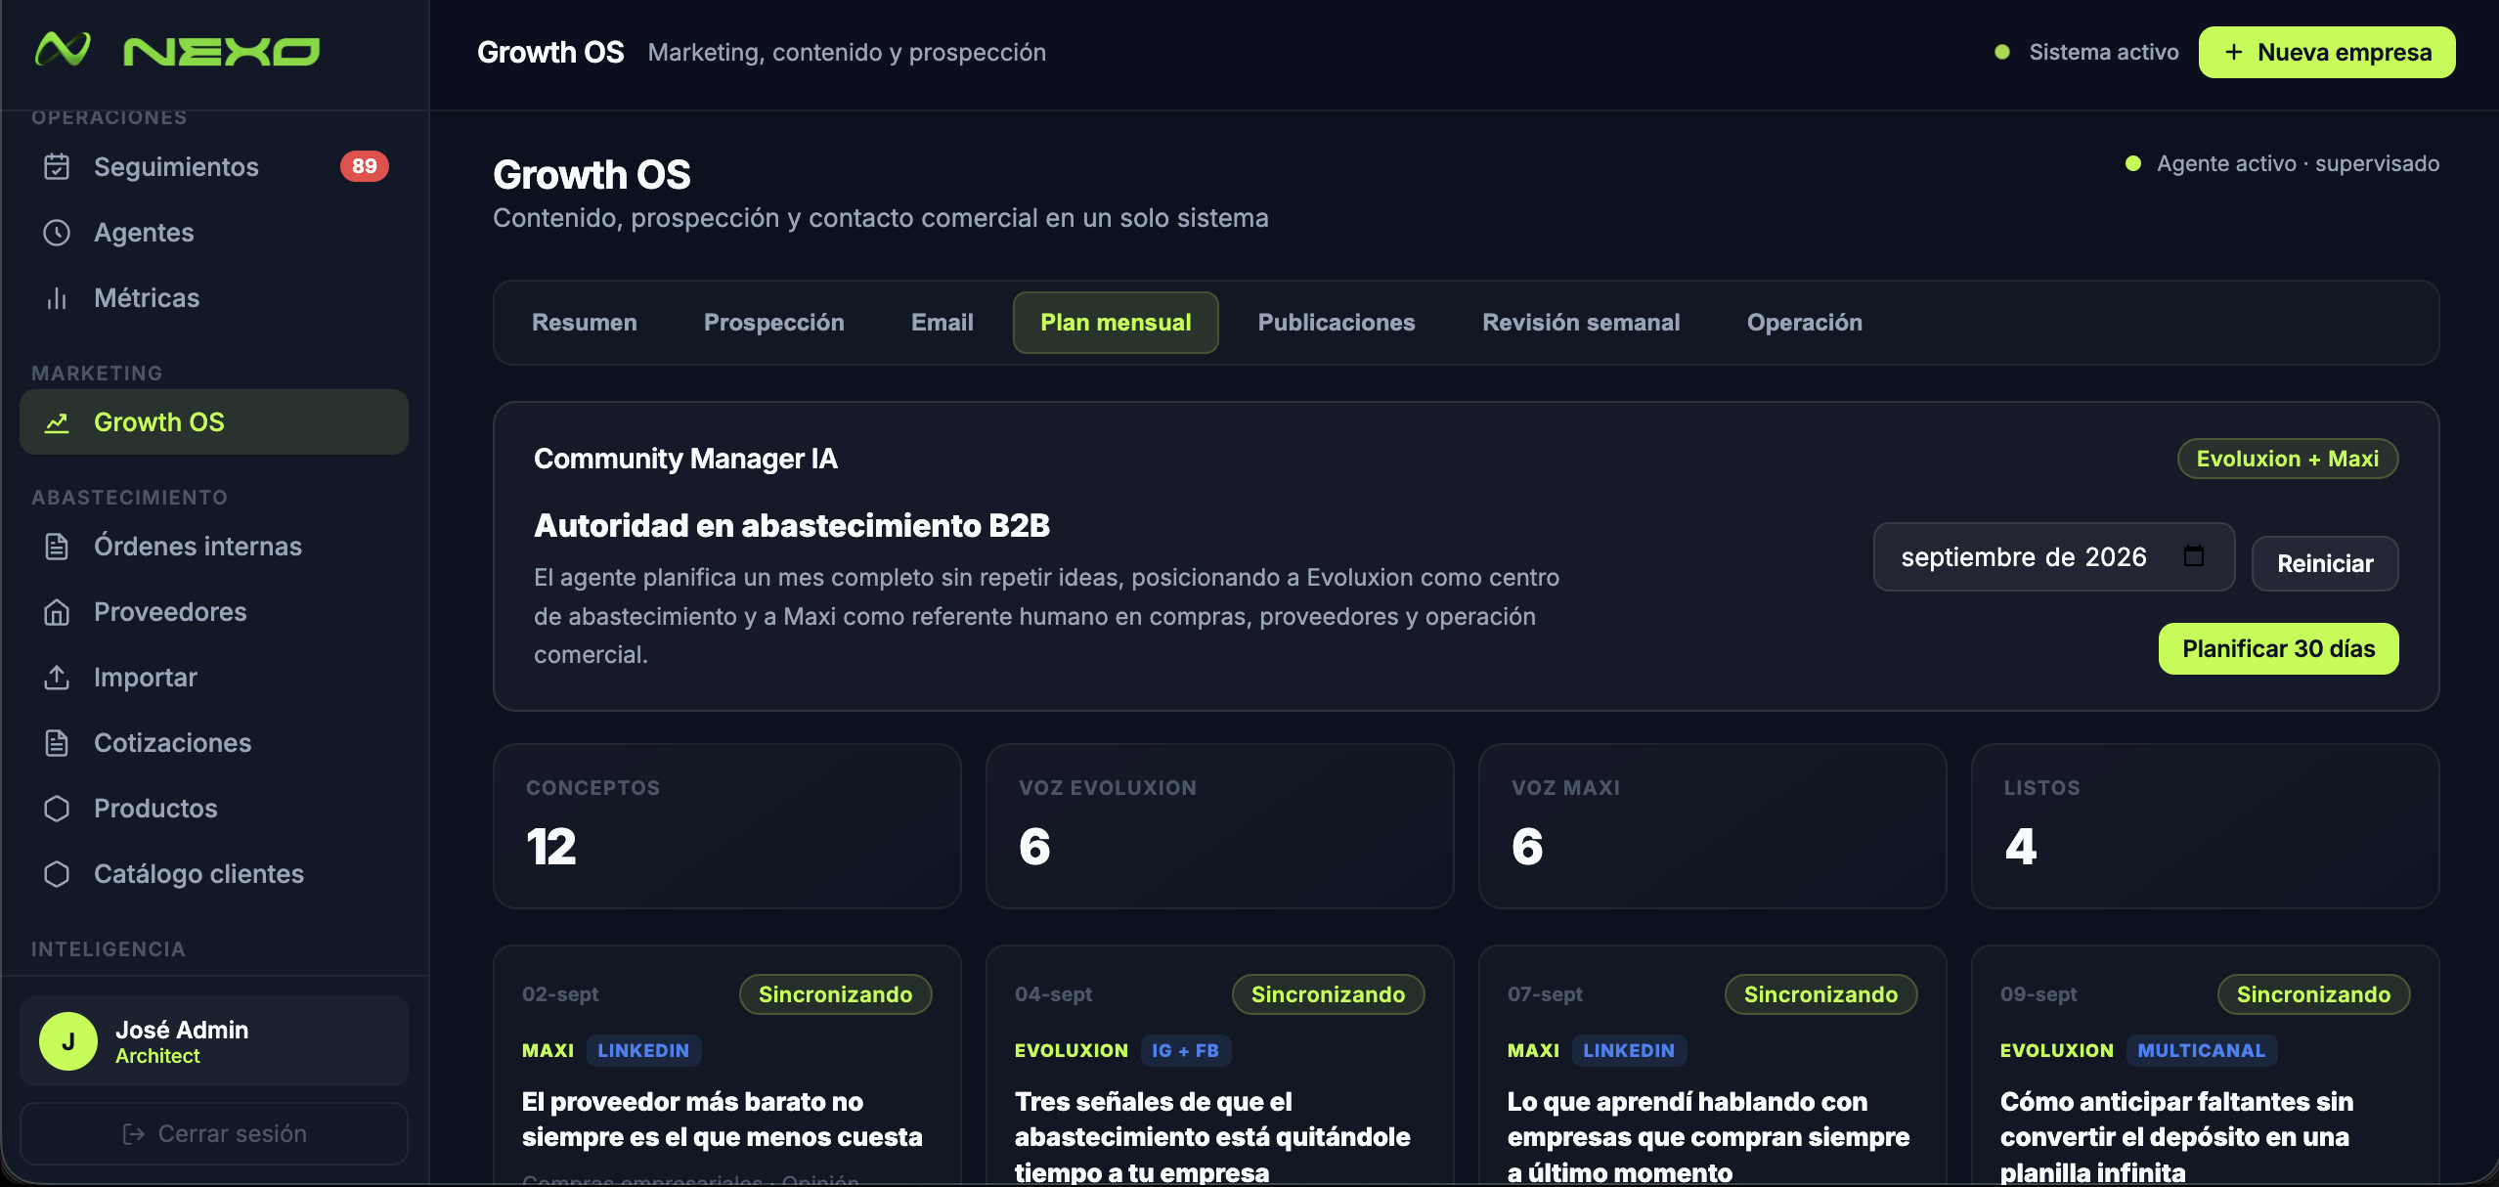This screenshot has height=1187, width=2499.
Task: Click LINKEDIN tag on 02-sept card
Action: (643, 1051)
